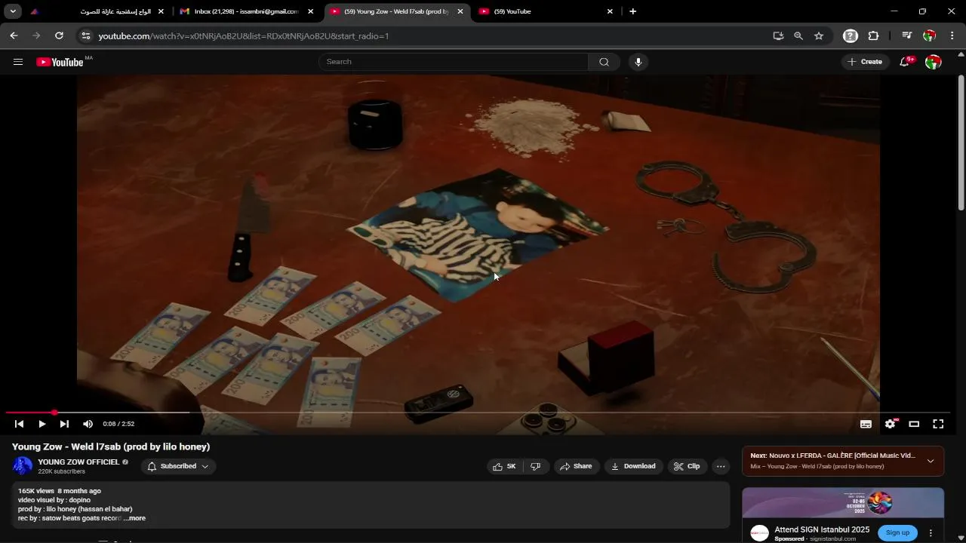966x543 pixels.
Task: Dislike this video
Action: pyautogui.click(x=536, y=466)
